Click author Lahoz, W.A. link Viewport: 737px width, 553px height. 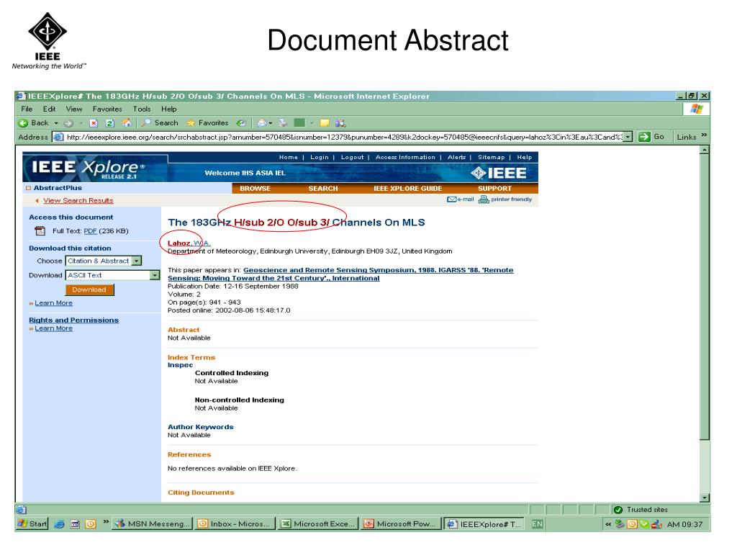189,243
